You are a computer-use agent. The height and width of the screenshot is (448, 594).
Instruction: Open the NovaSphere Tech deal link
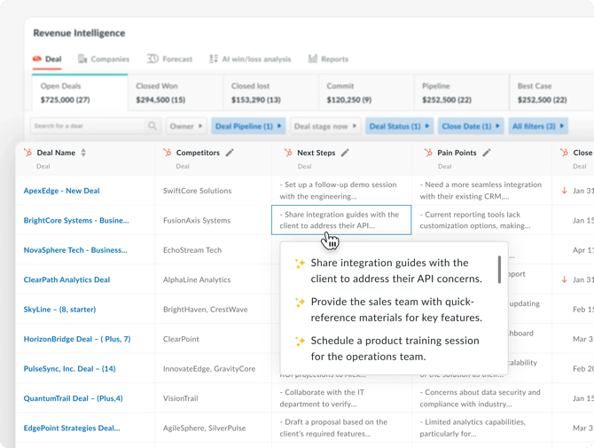coord(75,250)
